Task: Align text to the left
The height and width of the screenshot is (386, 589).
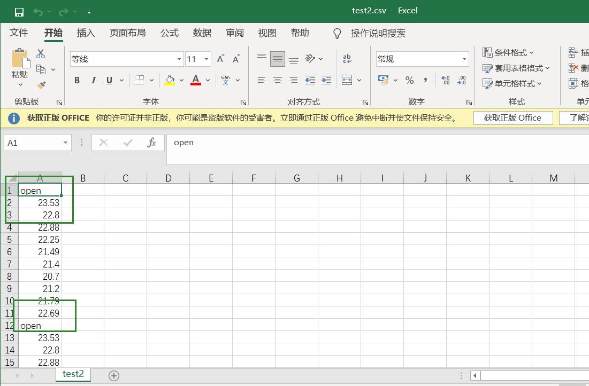Action: 262,80
